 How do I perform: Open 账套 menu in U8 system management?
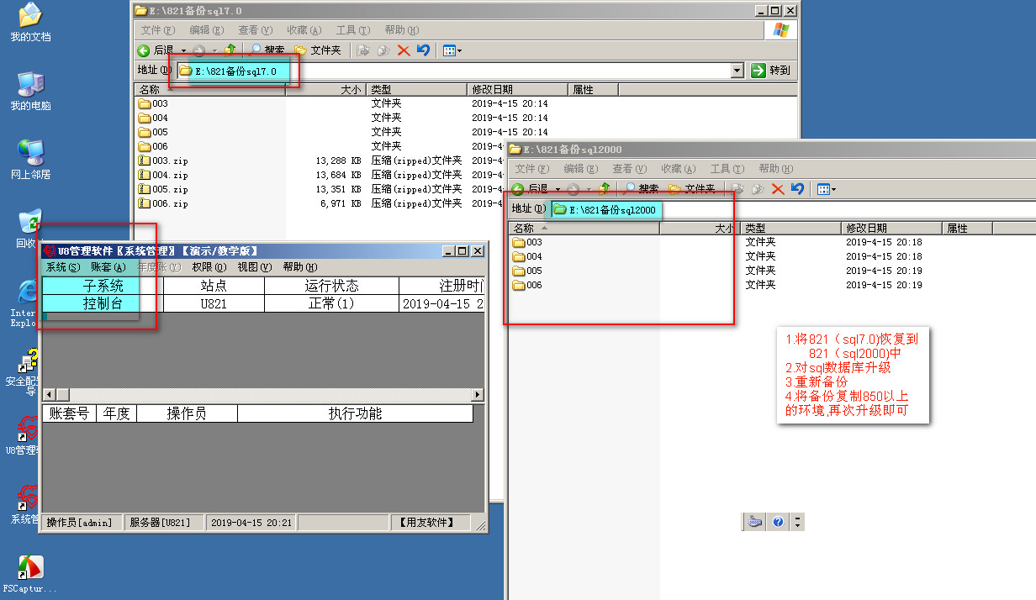[x=108, y=267]
